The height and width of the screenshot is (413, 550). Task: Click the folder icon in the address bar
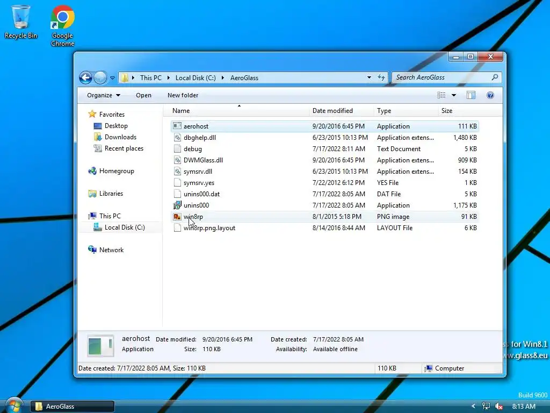tap(124, 77)
